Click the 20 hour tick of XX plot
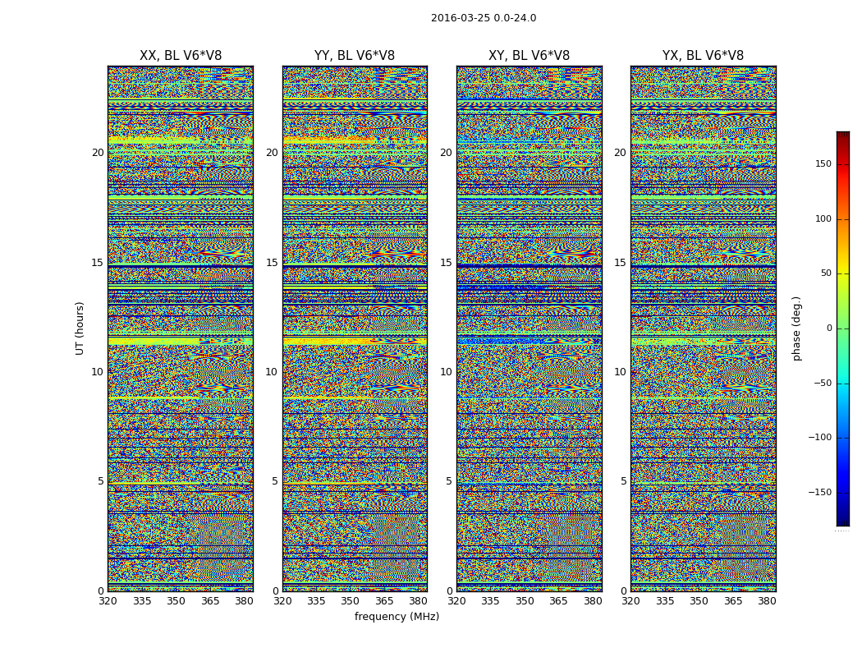Viewport: 862px width, 657px height. (x=98, y=153)
